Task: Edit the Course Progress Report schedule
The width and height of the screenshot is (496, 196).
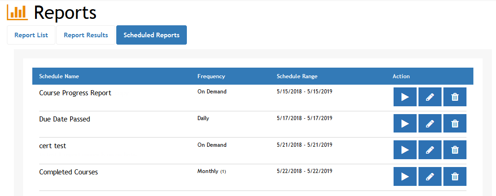Action: click(x=430, y=97)
